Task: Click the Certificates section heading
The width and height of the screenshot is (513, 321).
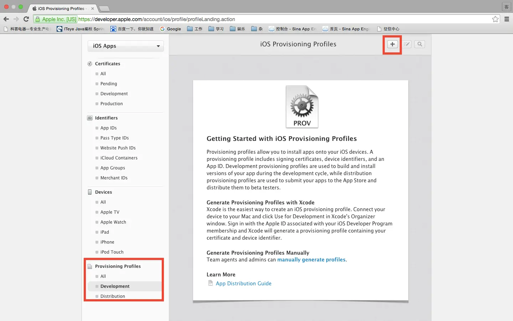Action: pyautogui.click(x=108, y=64)
